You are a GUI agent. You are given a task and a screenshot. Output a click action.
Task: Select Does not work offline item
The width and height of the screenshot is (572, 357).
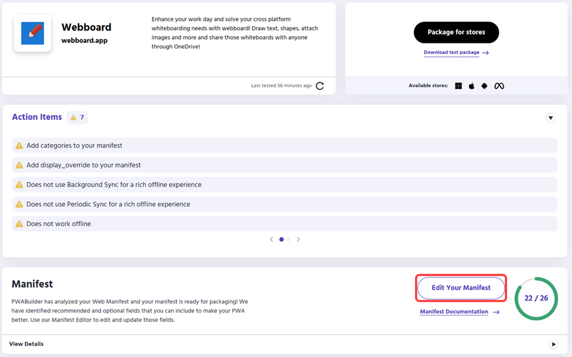point(285,224)
